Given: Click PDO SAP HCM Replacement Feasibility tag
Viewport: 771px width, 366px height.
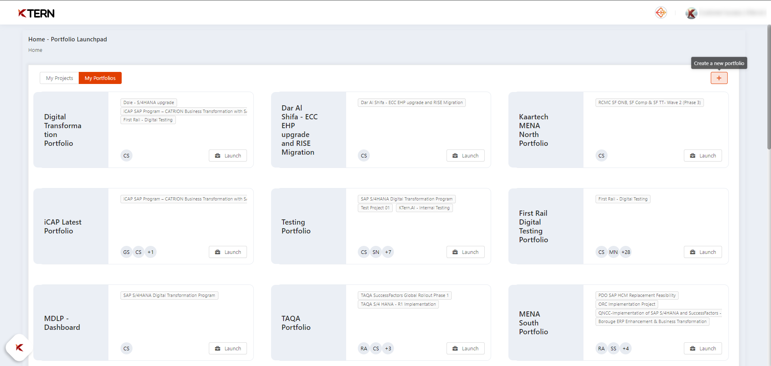Looking at the screenshot, I should tap(637, 295).
